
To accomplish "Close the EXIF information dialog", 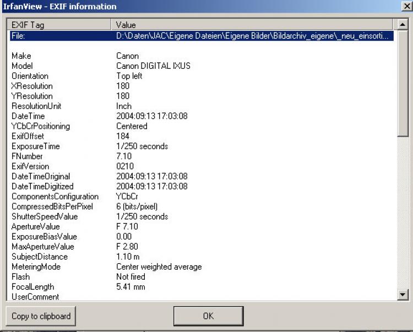I will click(406, 6).
